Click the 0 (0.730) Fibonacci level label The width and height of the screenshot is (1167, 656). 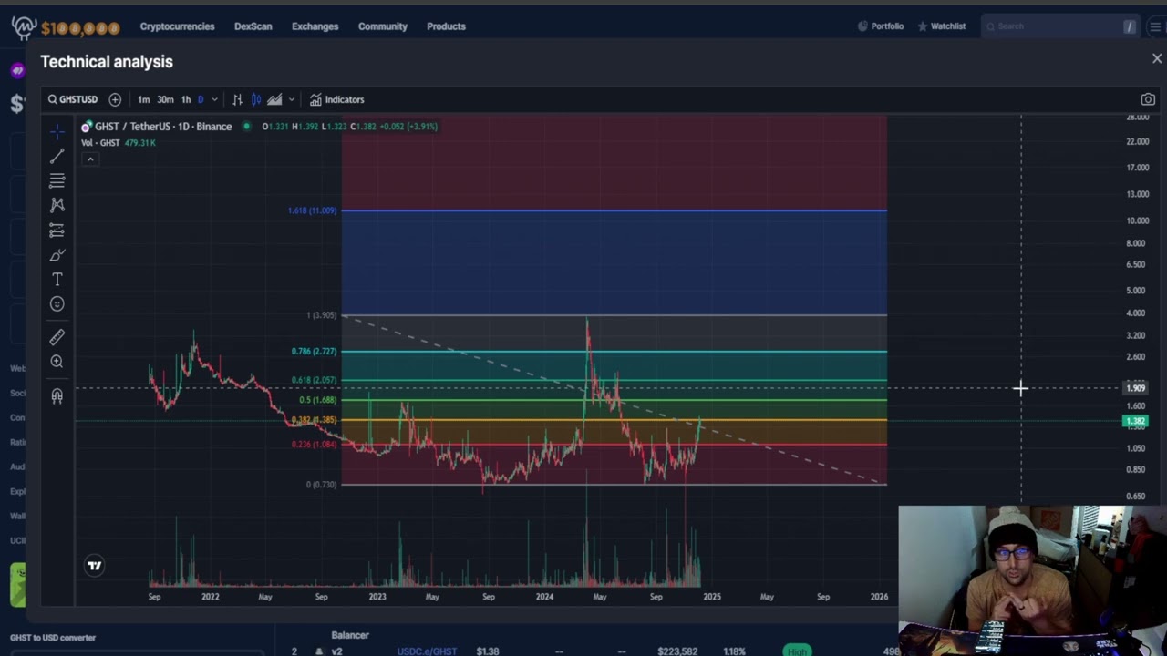(x=321, y=485)
